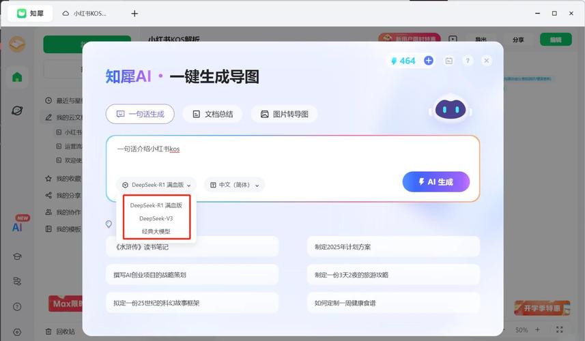
Task: Open 我的协作 in the file panel
Action: pyautogui.click(x=63, y=212)
